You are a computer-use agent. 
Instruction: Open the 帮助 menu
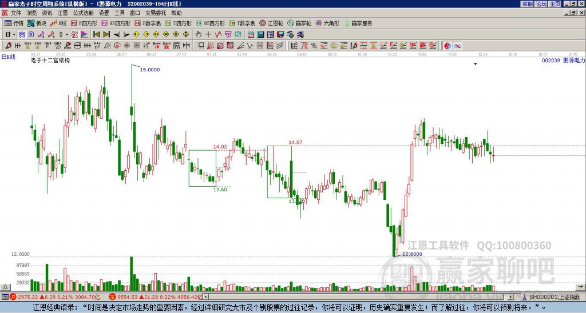(176, 13)
